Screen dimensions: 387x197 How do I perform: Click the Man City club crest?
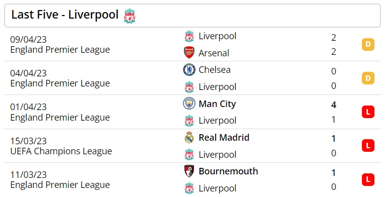[189, 104]
